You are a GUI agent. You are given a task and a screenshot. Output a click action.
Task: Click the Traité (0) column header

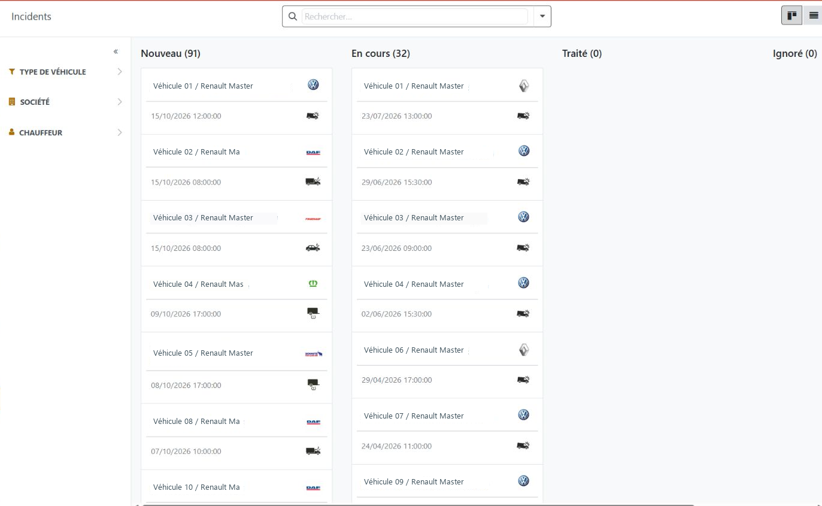click(582, 54)
